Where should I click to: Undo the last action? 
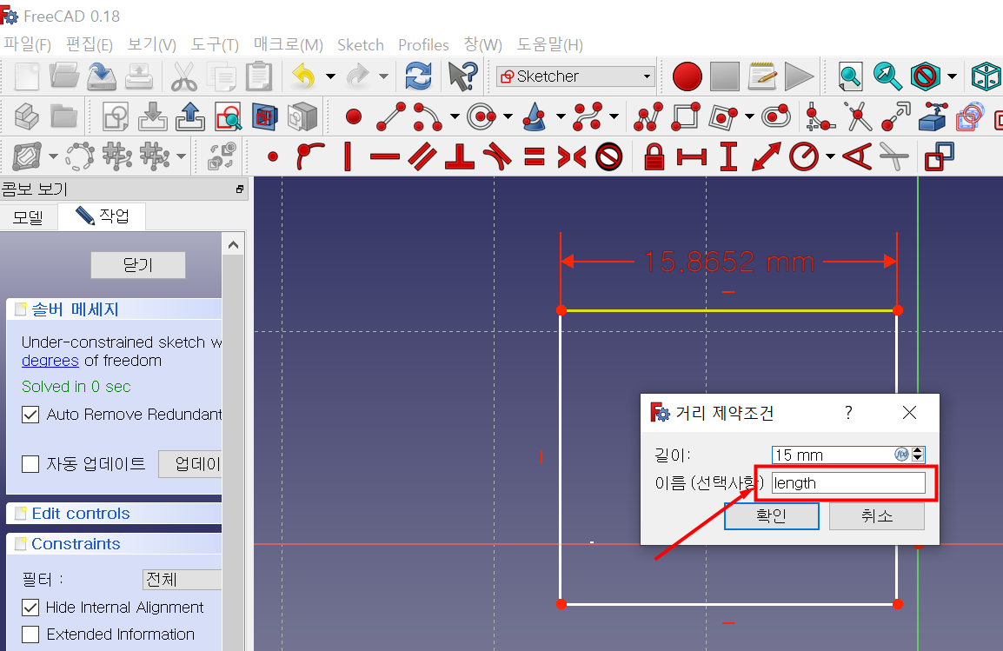pyautogui.click(x=304, y=76)
